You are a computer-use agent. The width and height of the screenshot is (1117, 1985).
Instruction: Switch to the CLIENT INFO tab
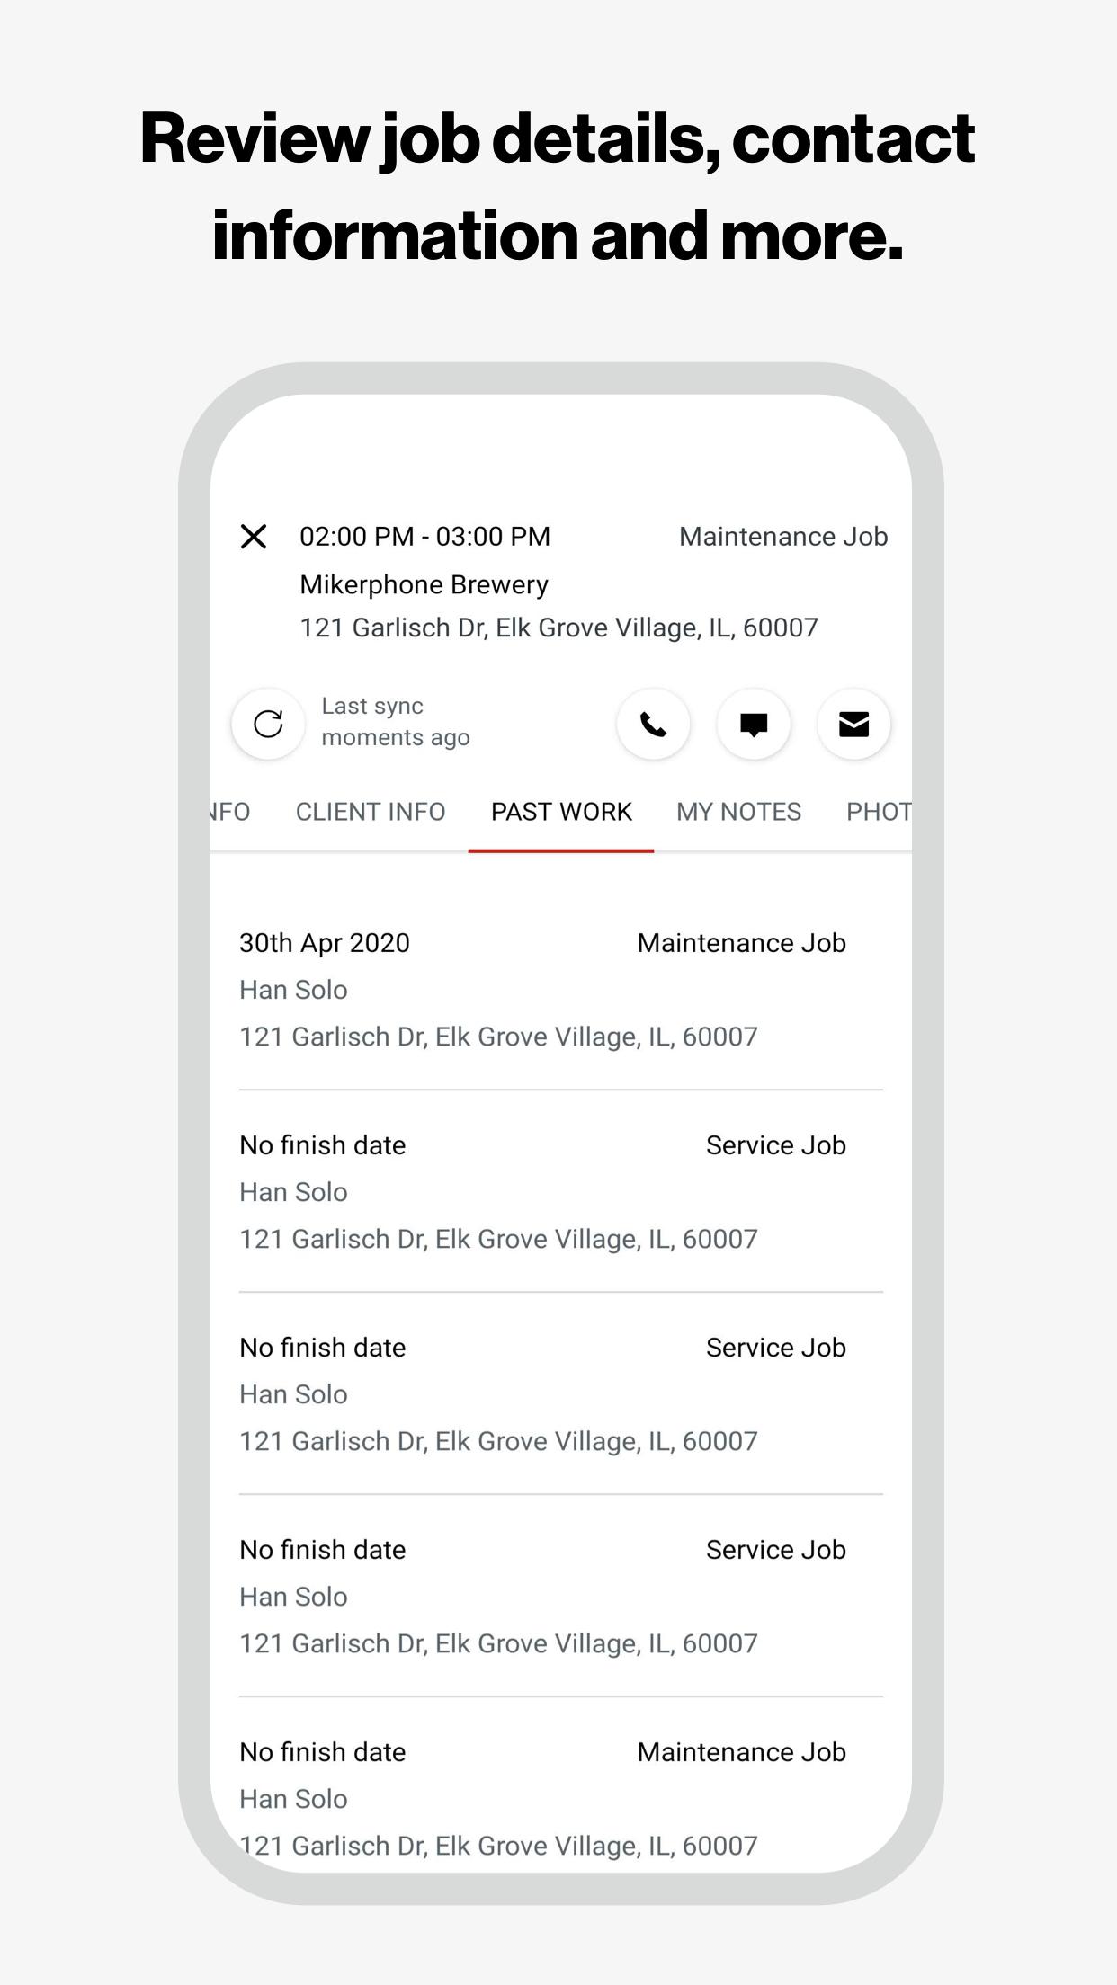tap(371, 812)
